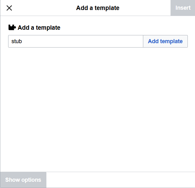Click the Add template button
This screenshot has width=195, height=188.
click(165, 41)
